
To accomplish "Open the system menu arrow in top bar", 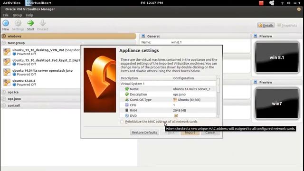I will click(299, 3).
